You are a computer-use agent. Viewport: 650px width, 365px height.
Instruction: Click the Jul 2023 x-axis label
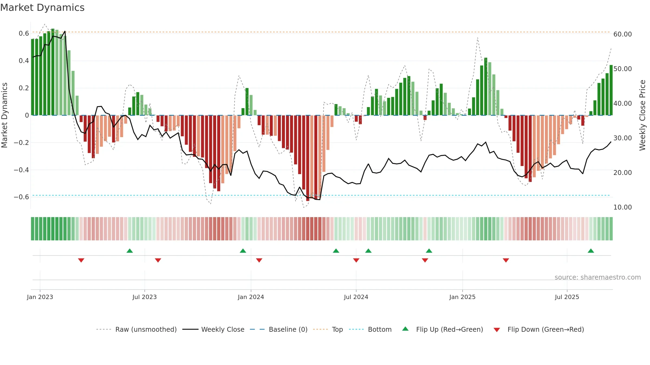(x=145, y=297)
